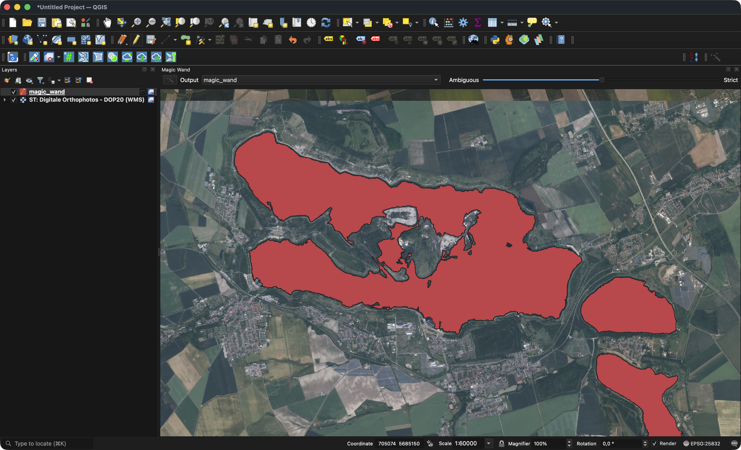Adjust the Ambiguous to Strict slider handle

click(x=602, y=80)
